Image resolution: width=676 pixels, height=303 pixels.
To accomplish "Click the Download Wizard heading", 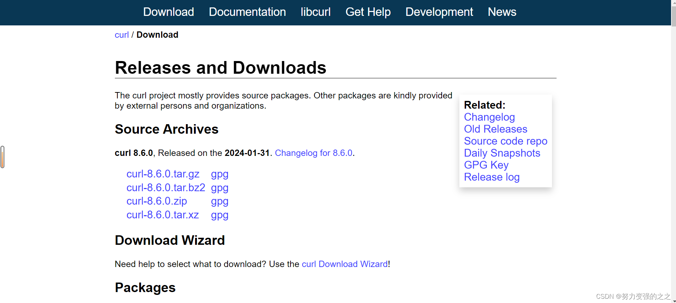I will click(170, 240).
